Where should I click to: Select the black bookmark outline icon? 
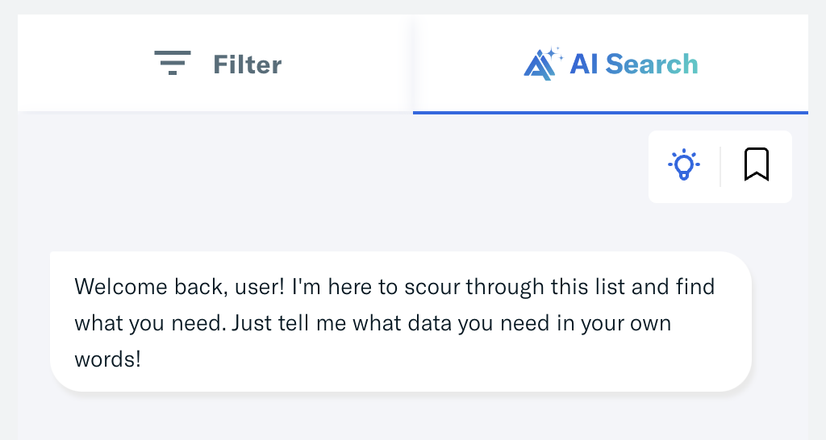coord(757,164)
